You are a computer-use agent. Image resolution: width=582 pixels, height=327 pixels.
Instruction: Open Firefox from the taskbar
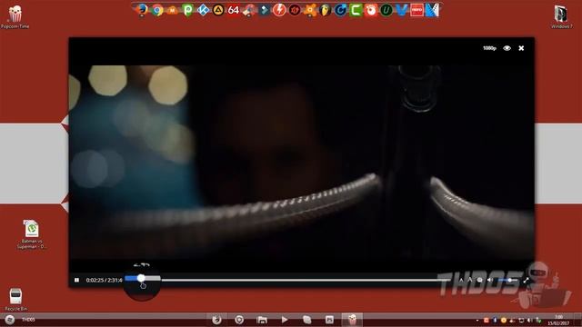pos(216,320)
